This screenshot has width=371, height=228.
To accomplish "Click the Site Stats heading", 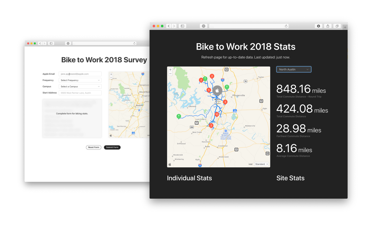I will click(291, 178).
